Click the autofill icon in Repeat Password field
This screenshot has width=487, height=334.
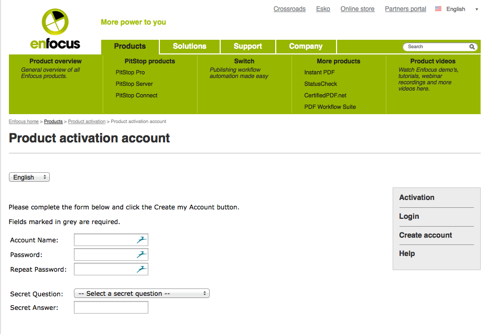(142, 269)
